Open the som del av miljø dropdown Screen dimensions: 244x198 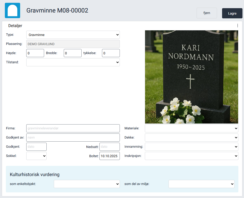tap(201, 184)
